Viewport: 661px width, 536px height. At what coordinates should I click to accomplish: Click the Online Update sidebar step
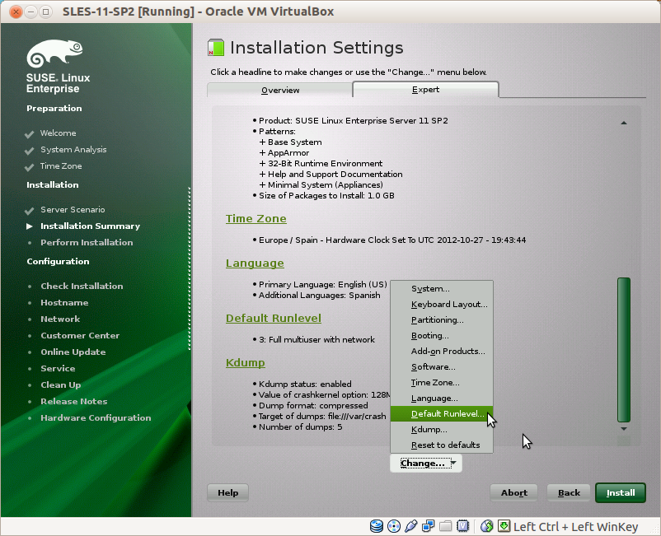(x=73, y=352)
